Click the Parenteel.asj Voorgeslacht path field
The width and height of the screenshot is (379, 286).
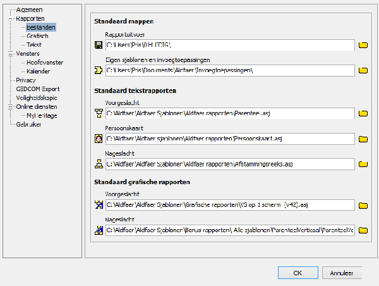click(229, 113)
